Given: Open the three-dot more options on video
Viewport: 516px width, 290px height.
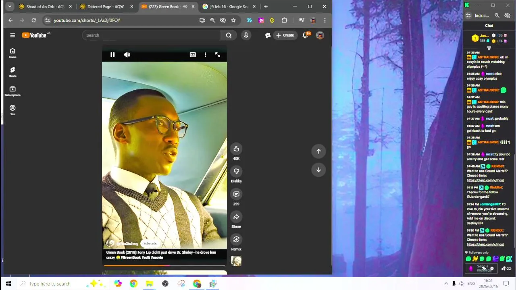Looking at the screenshot, I should click(x=205, y=55).
